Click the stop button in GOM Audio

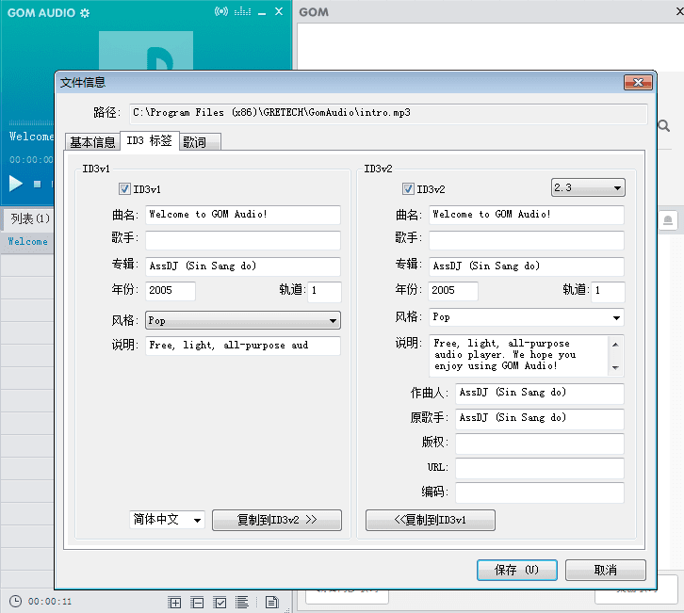pos(38,184)
